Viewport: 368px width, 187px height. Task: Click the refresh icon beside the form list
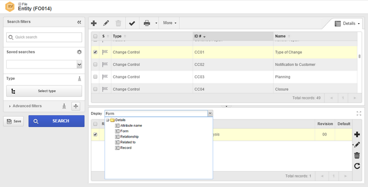(x=357, y=166)
